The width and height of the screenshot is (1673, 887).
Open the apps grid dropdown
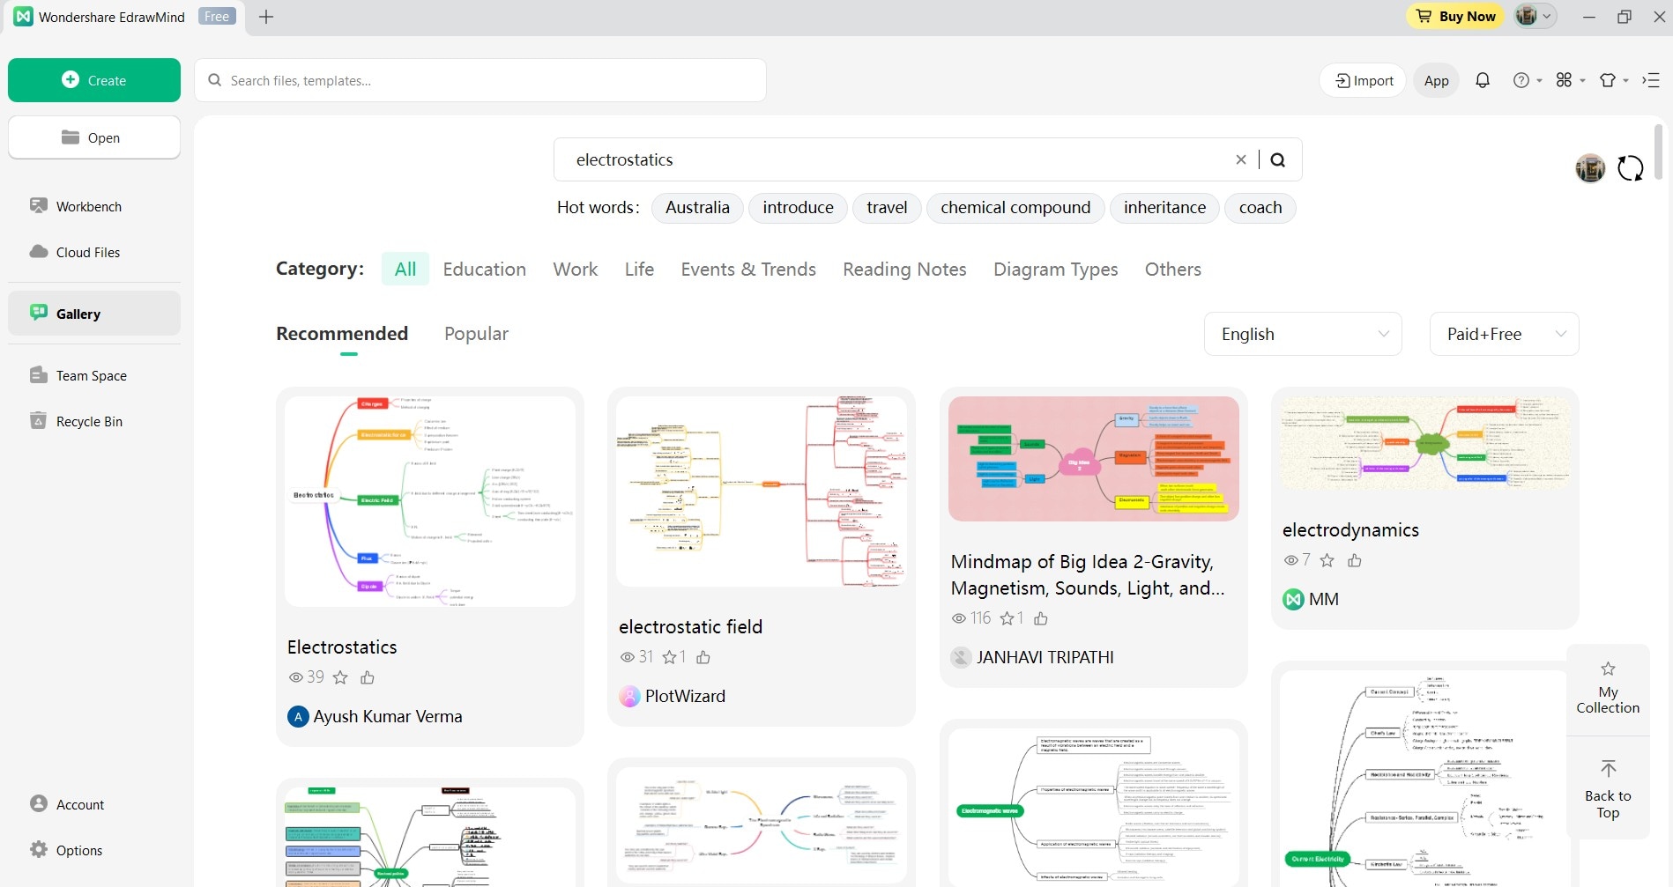(x=1570, y=80)
